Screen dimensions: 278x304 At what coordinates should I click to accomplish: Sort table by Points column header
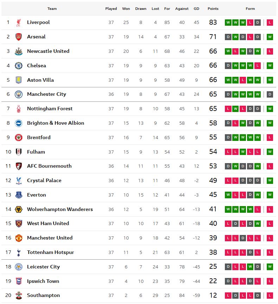213,9
